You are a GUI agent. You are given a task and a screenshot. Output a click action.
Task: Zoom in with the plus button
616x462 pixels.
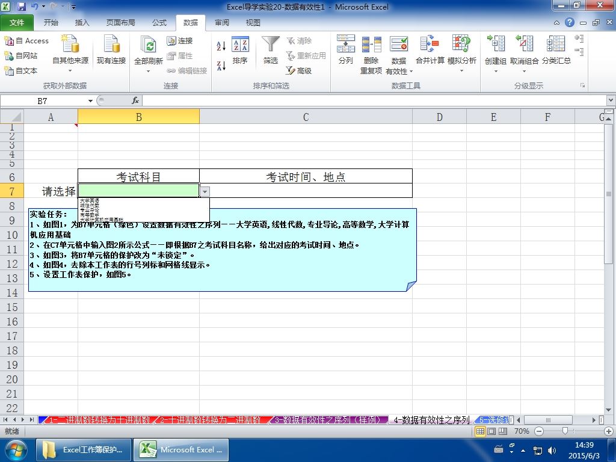click(609, 431)
